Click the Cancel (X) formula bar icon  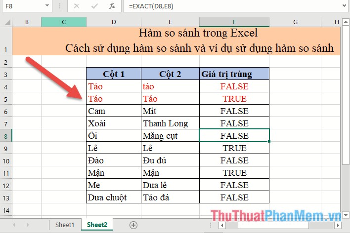(76, 6)
